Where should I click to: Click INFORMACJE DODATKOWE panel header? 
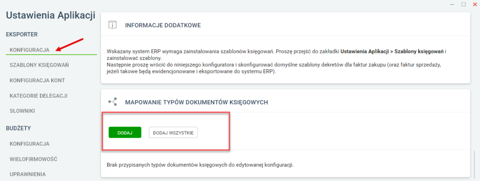tap(163, 25)
